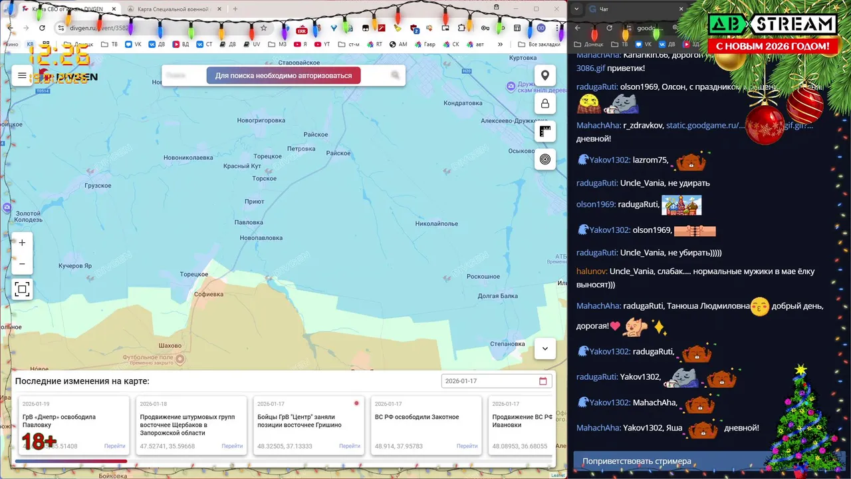Click Софиевка label on the map
Screen dimensions: 851x479
[209, 293]
